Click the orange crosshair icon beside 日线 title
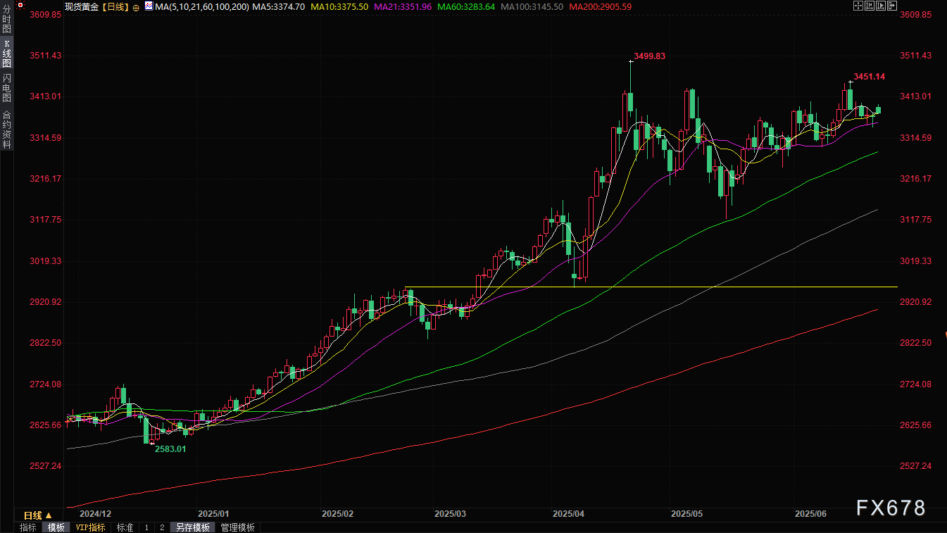 tap(137, 7)
